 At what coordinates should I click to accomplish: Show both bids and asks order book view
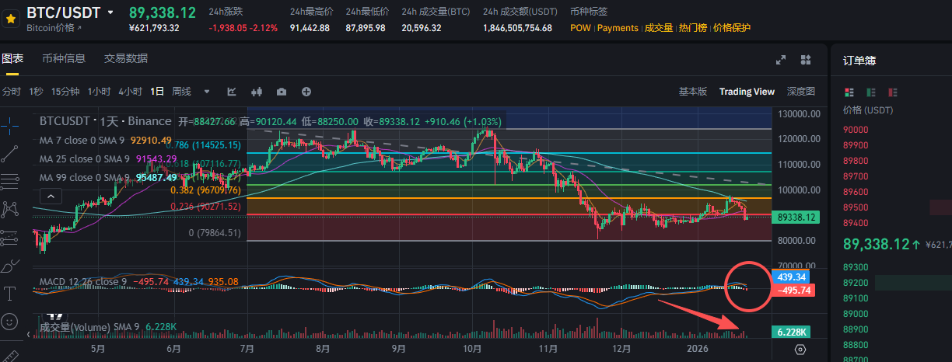(849, 92)
